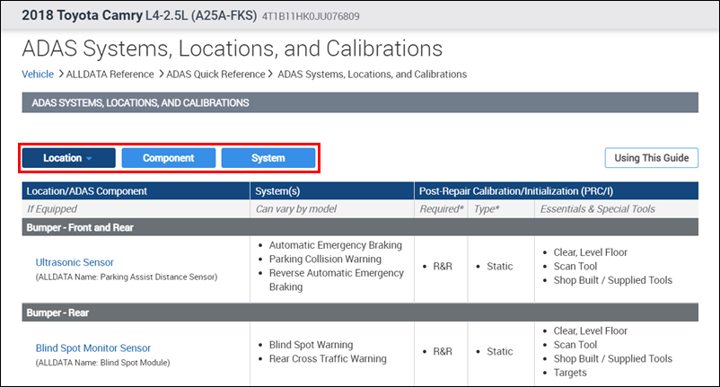Screen dimensions: 720x387
Task: Click Static in the Blind Spot Monitor row
Action: (499, 351)
